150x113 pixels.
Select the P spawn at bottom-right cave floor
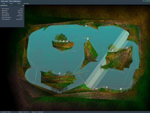click(x=121, y=89)
